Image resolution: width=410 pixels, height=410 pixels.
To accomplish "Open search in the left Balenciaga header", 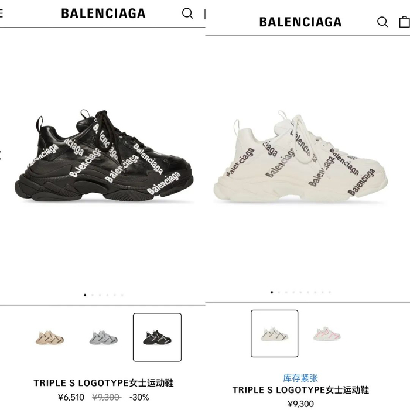I will coord(187,13).
